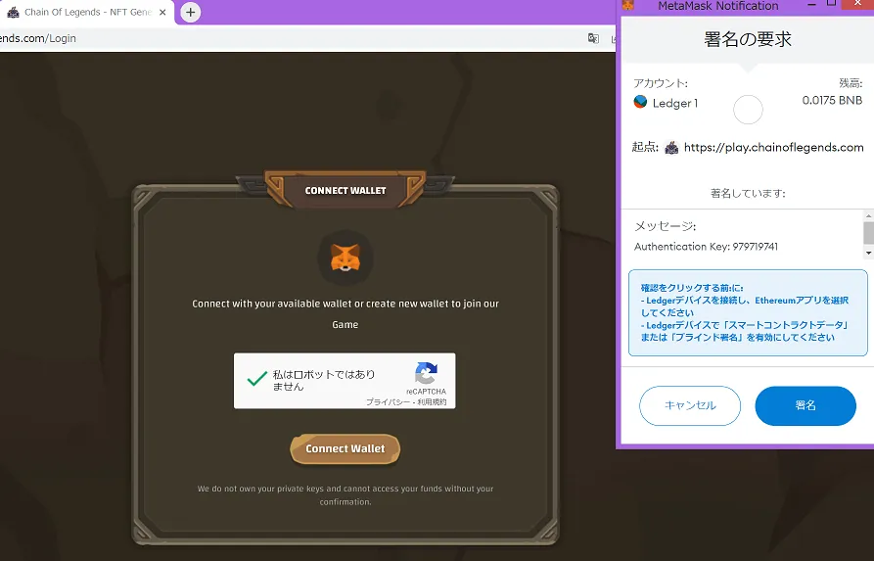Click the CONNECT WALLET dialog header

345,191
